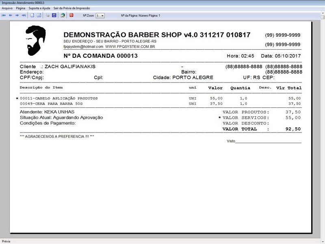Click Atendente: KEKA UNHAS text
Screen dimensions: 325x244
click(x=47, y=112)
